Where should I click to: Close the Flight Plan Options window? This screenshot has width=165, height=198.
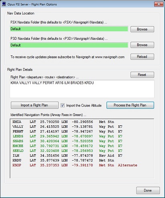tap(159, 4)
